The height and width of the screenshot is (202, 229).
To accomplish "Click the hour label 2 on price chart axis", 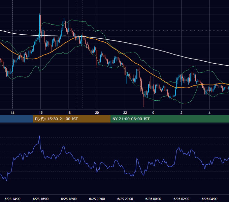I will pos(182,113).
